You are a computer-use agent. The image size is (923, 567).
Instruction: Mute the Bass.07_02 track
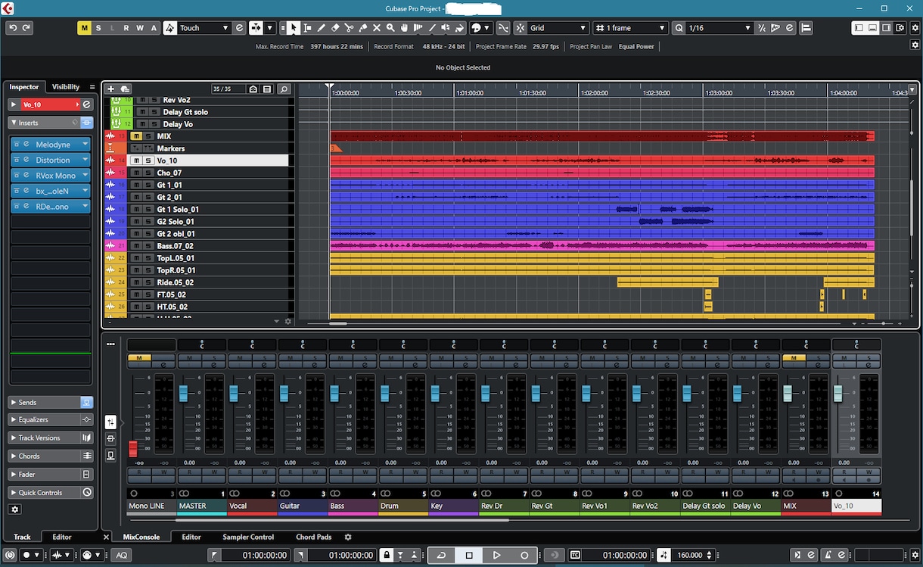point(136,246)
